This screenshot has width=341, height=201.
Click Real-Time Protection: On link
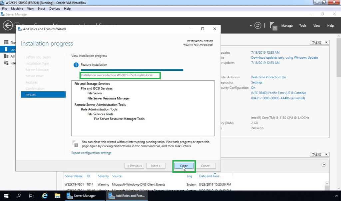pyautogui.click(x=269, y=77)
